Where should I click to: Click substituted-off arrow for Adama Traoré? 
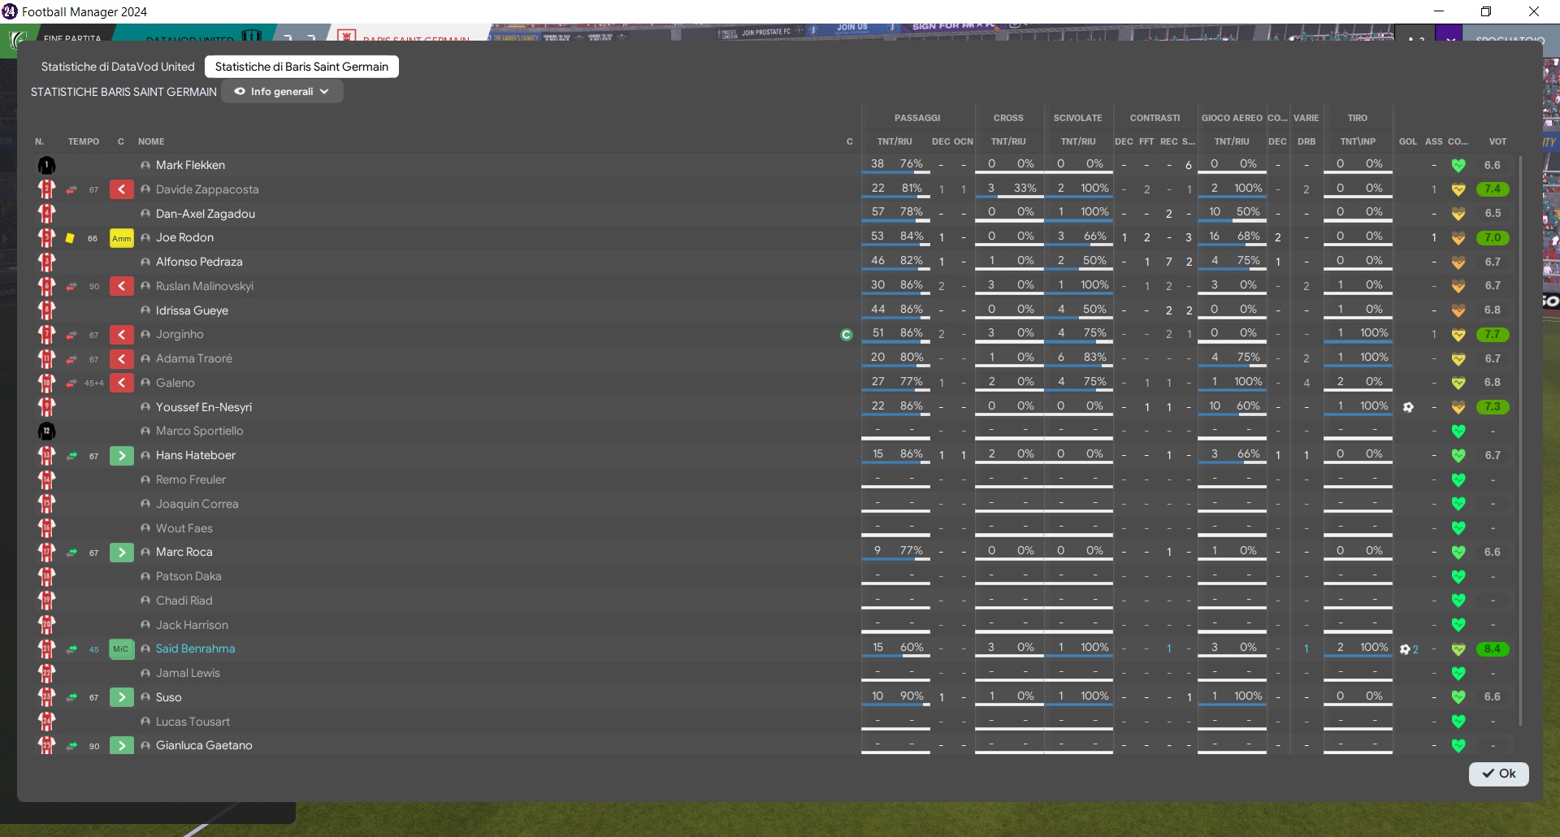(121, 359)
